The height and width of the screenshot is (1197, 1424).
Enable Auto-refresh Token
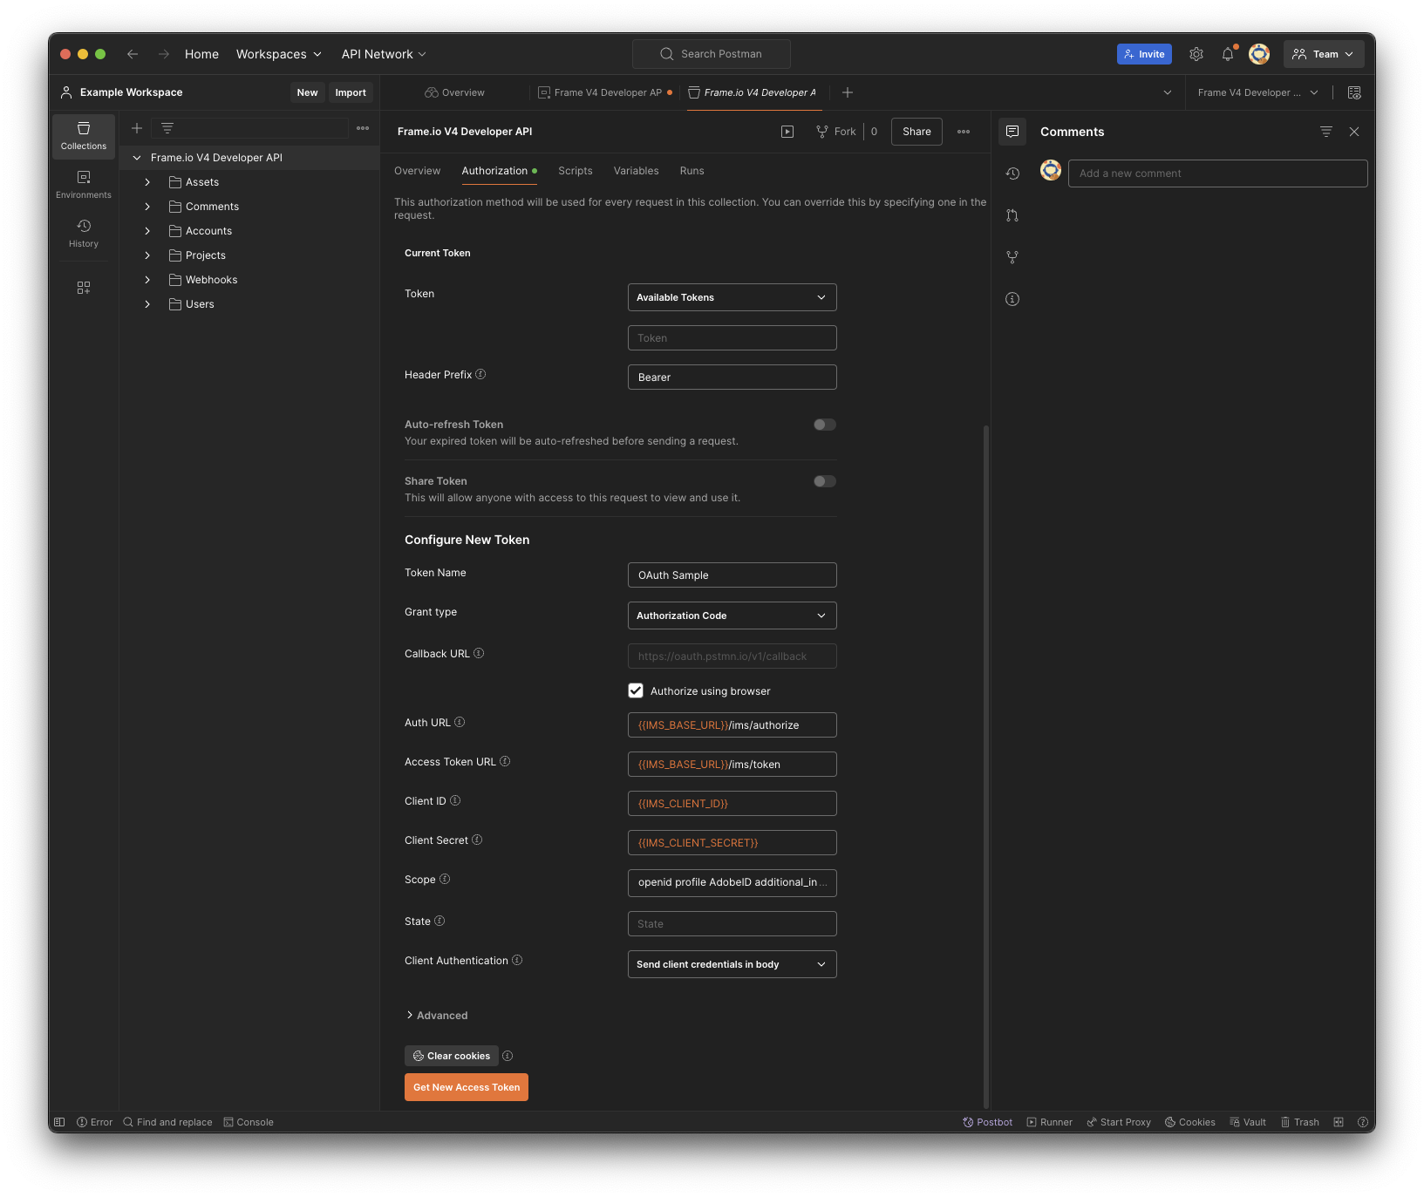pos(822,425)
